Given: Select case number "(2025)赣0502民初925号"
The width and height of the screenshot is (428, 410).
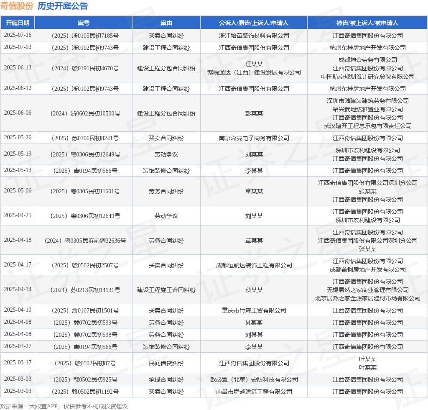Looking at the screenshot, I should tap(85, 379).
